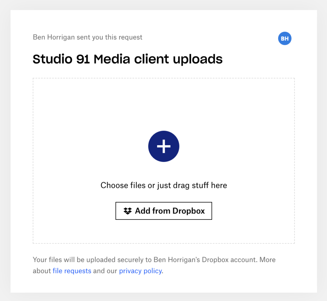
Task: Click 'Choose files or just drag stuff here' text
Action: (164, 185)
